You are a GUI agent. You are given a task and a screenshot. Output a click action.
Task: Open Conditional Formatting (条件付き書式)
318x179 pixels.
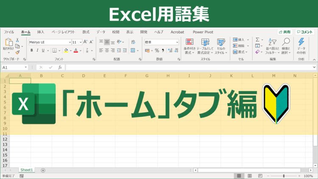click(x=190, y=46)
